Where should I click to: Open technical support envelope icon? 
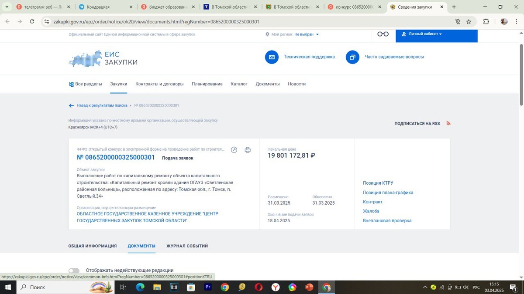[x=272, y=57]
